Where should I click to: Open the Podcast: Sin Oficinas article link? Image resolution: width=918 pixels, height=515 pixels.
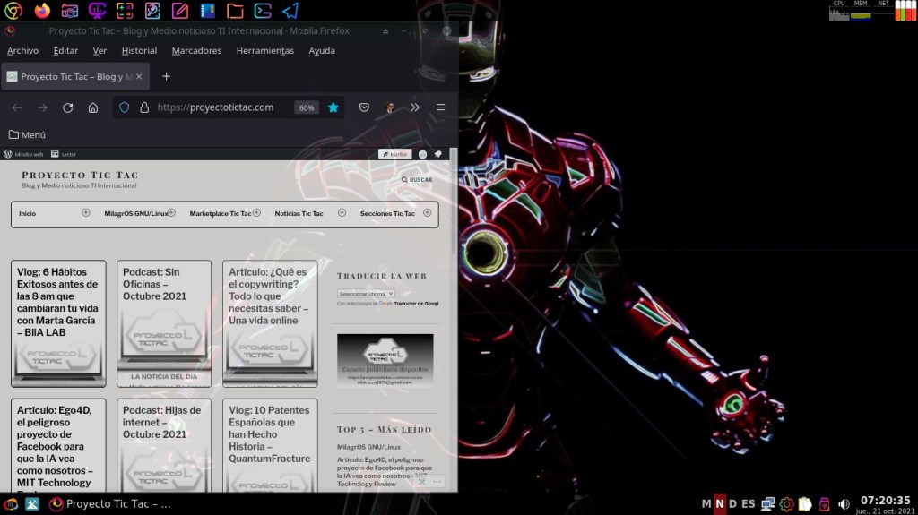click(152, 284)
